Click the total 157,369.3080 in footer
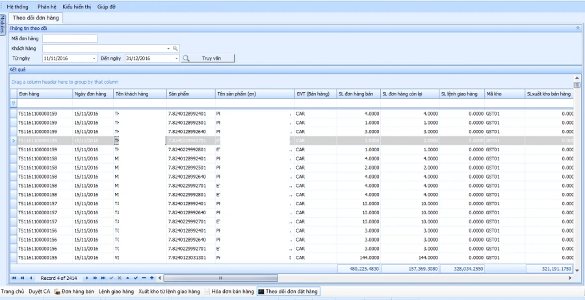 pyautogui.click(x=410, y=269)
